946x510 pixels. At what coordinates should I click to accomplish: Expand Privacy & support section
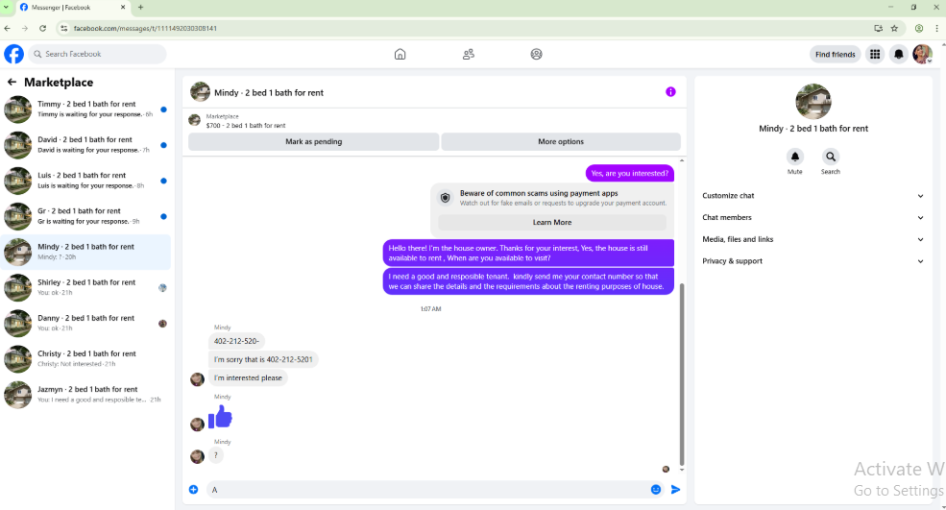click(813, 260)
